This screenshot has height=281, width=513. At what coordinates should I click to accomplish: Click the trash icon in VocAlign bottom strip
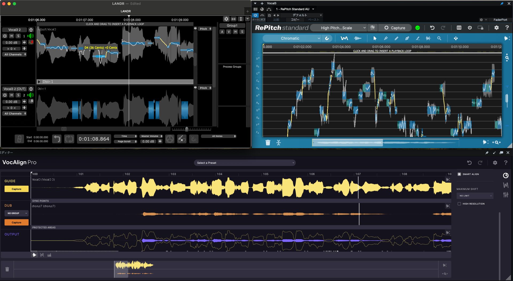[x=7, y=269]
